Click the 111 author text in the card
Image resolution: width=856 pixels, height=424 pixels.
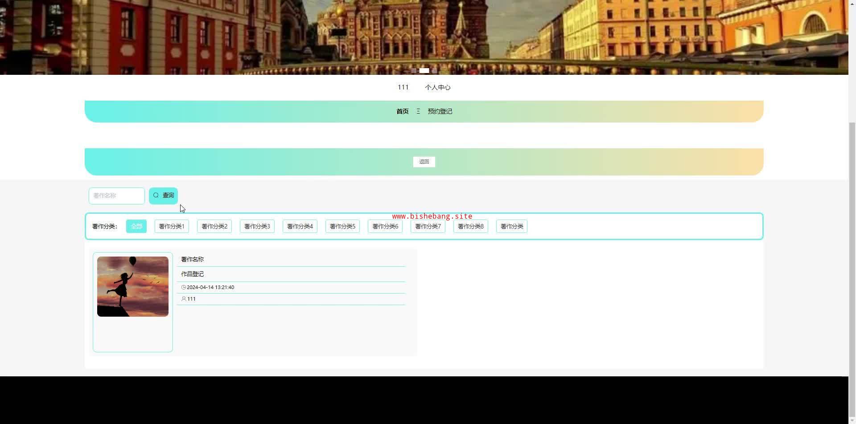click(192, 299)
